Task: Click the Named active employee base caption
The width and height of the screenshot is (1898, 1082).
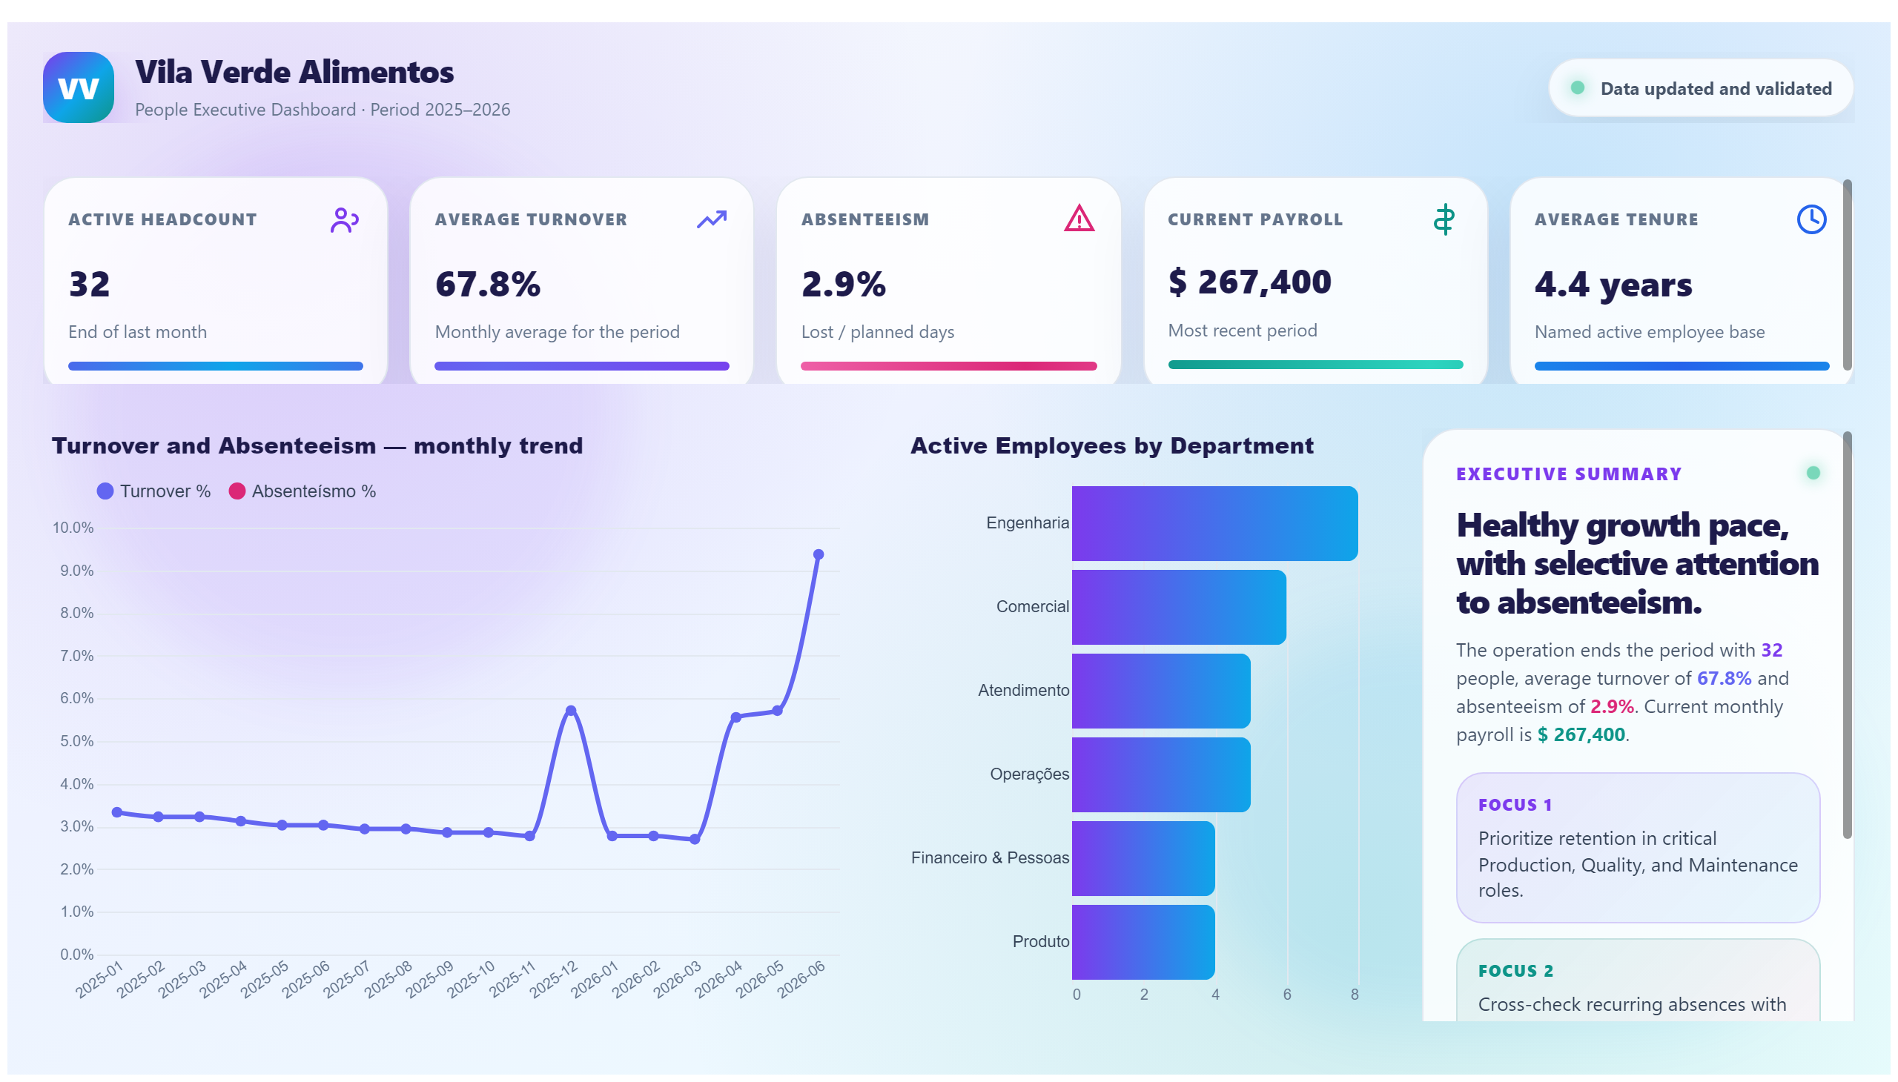Action: 1649,332
